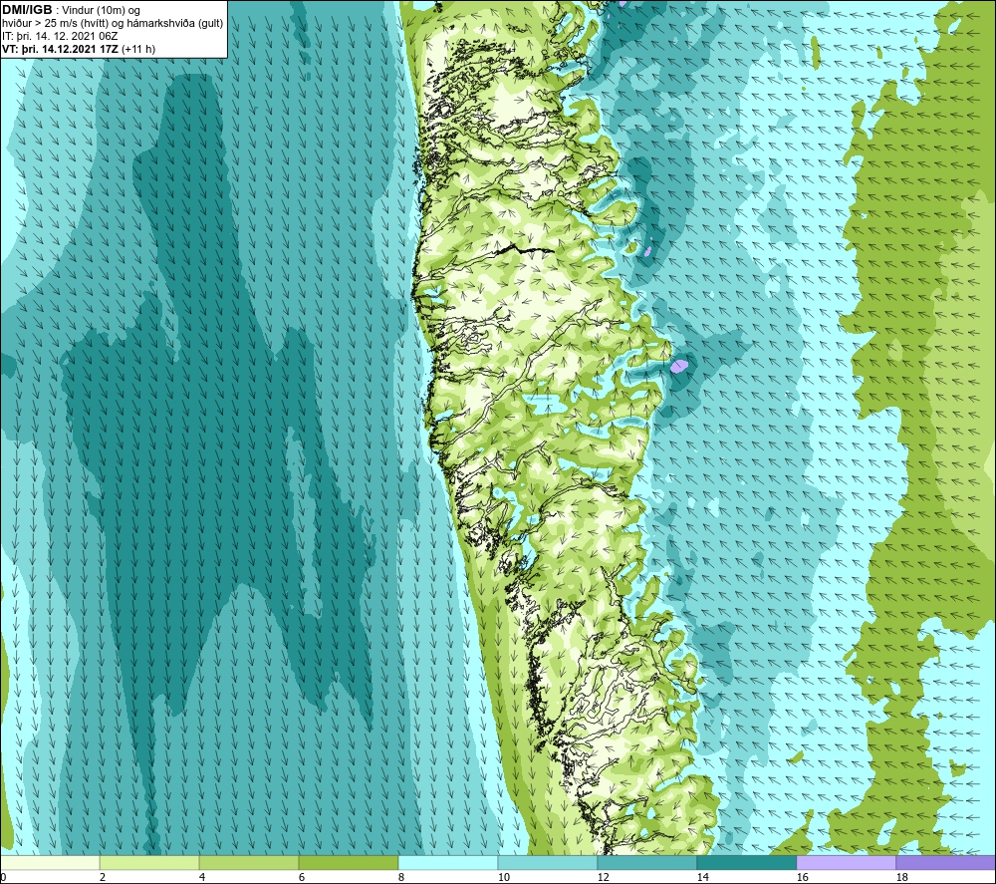
Task: Click the '(+11 h)' forecast offset text
Action: pyautogui.click(x=138, y=49)
